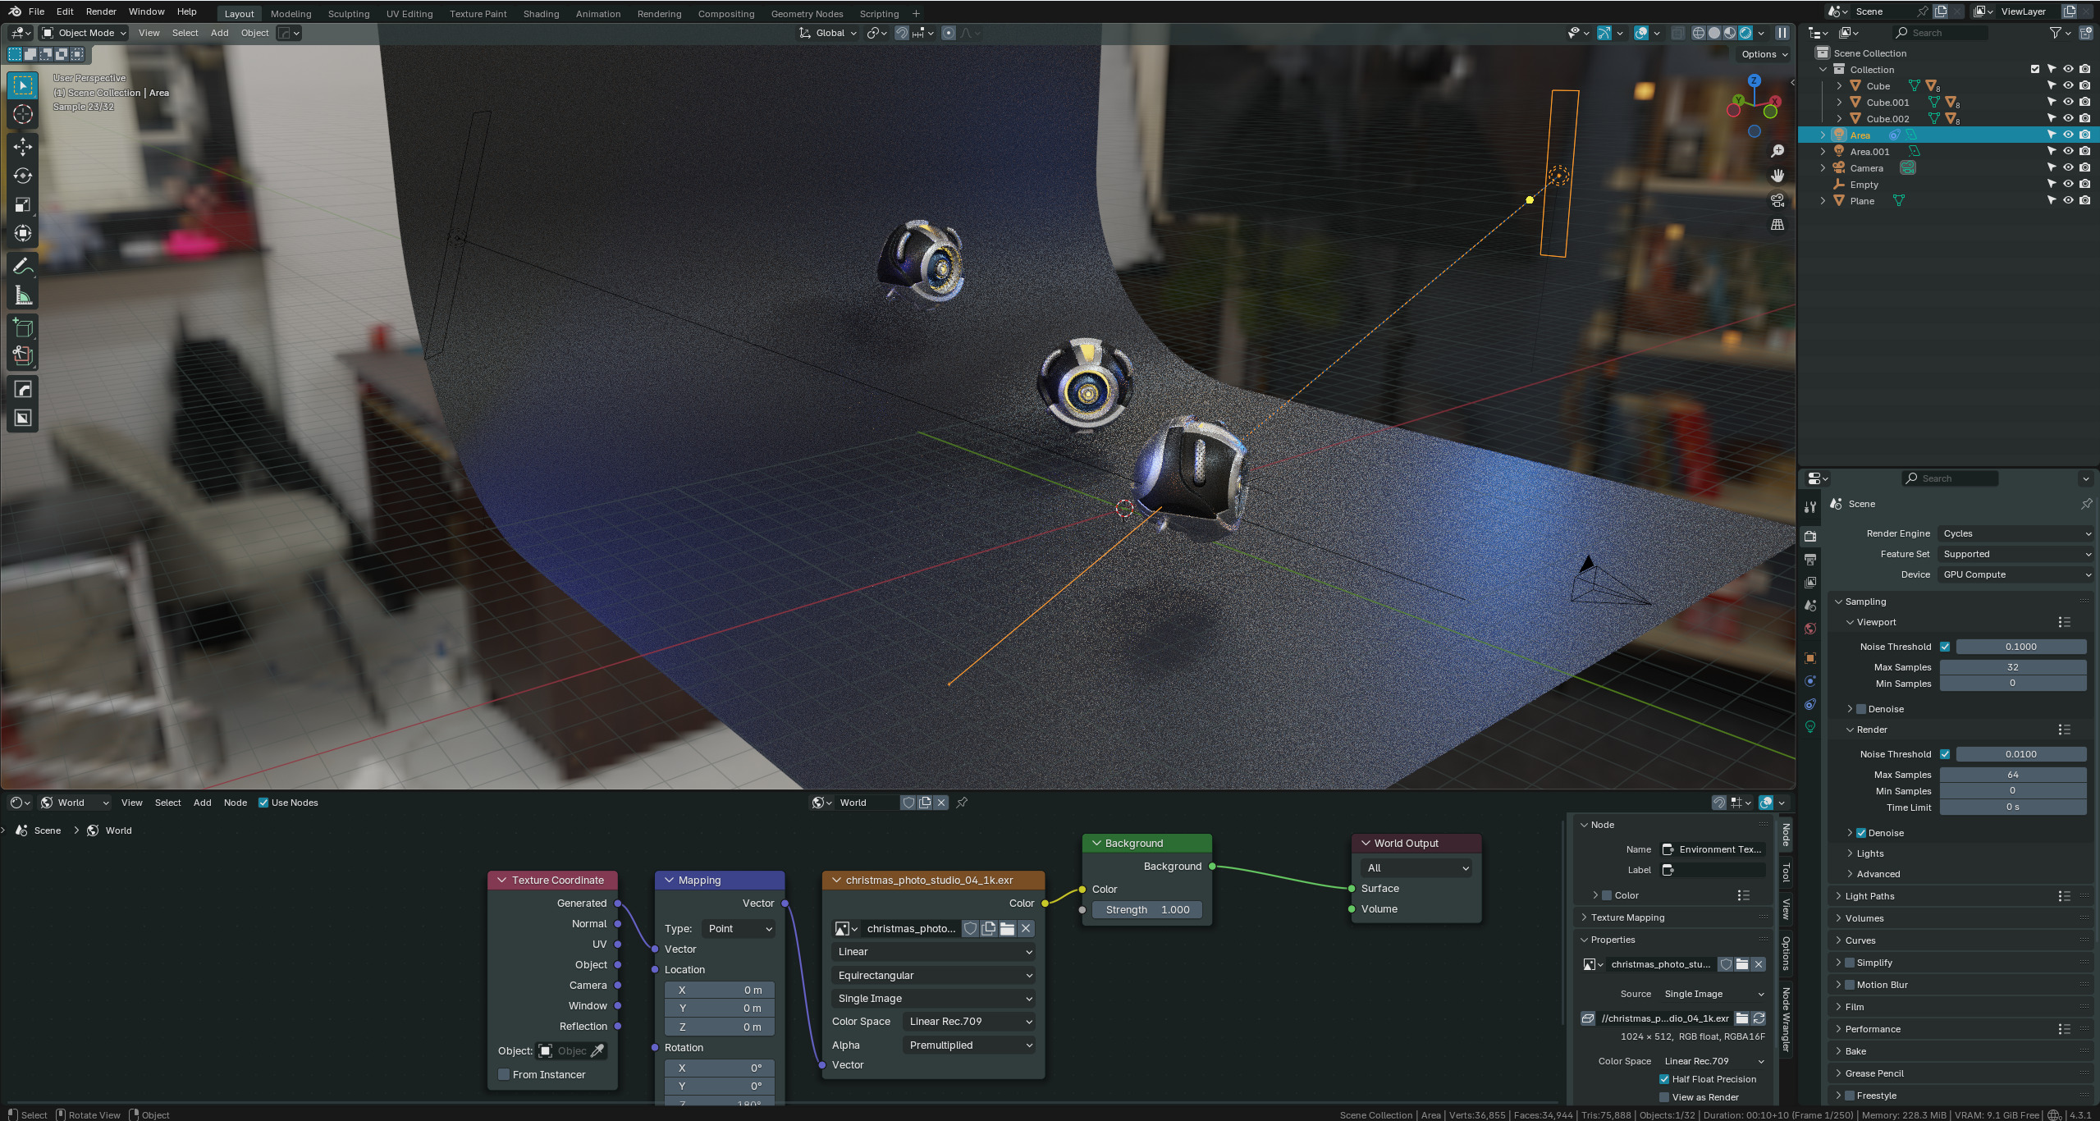The height and width of the screenshot is (1121, 2100).
Task: Hide Cube.001 in viewport via eye icon
Action: click(x=2068, y=102)
